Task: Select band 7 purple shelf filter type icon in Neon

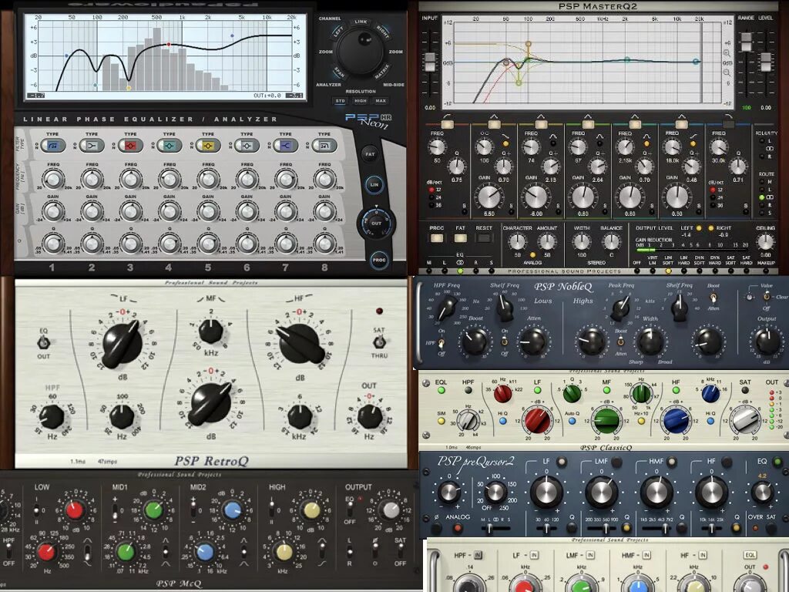Action: [285, 146]
